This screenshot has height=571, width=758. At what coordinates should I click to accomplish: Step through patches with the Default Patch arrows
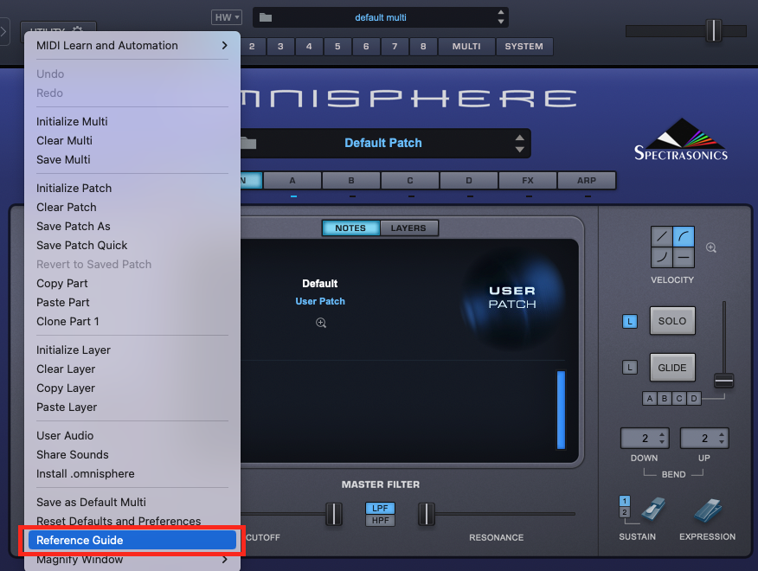click(x=520, y=143)
